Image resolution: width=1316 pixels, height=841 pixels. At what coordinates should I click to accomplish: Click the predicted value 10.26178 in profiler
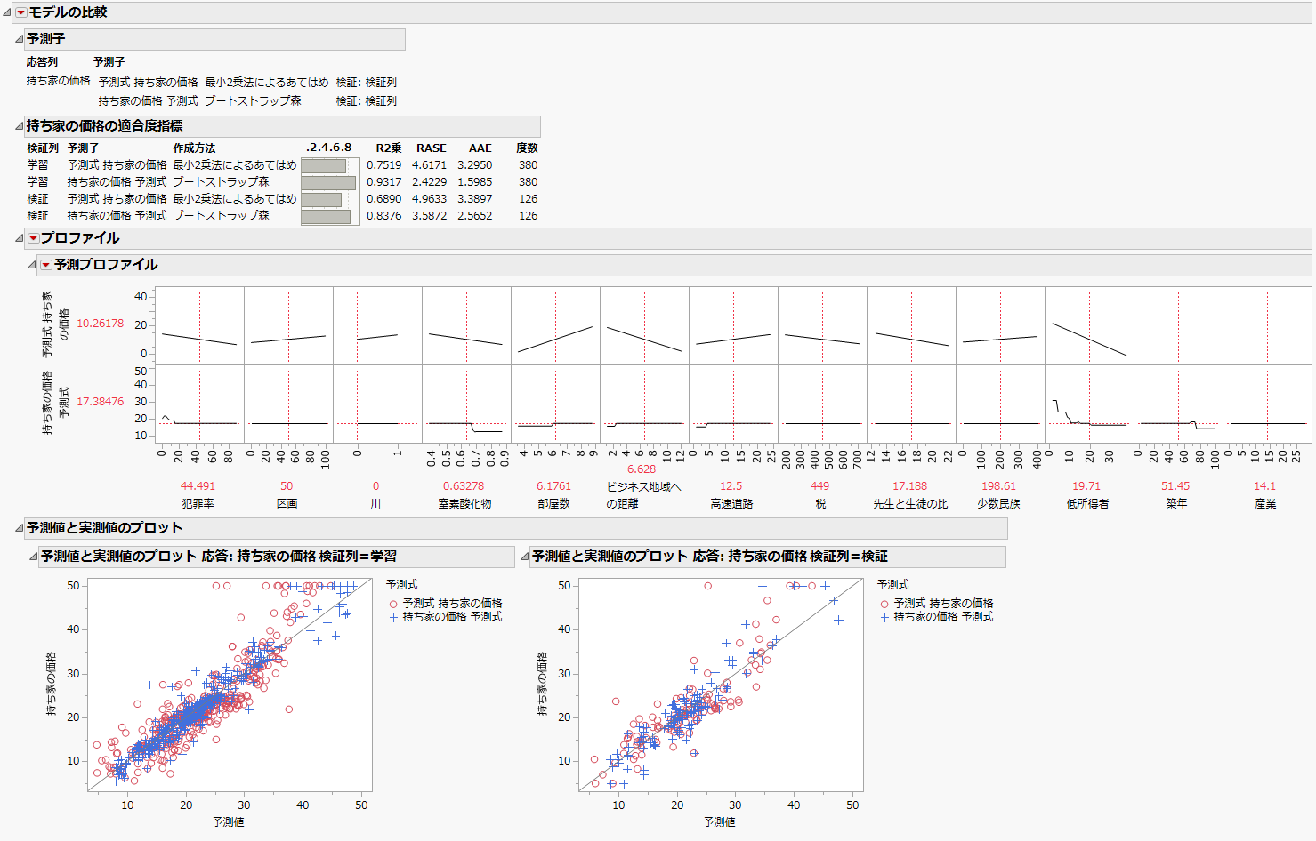pos(100,324)
